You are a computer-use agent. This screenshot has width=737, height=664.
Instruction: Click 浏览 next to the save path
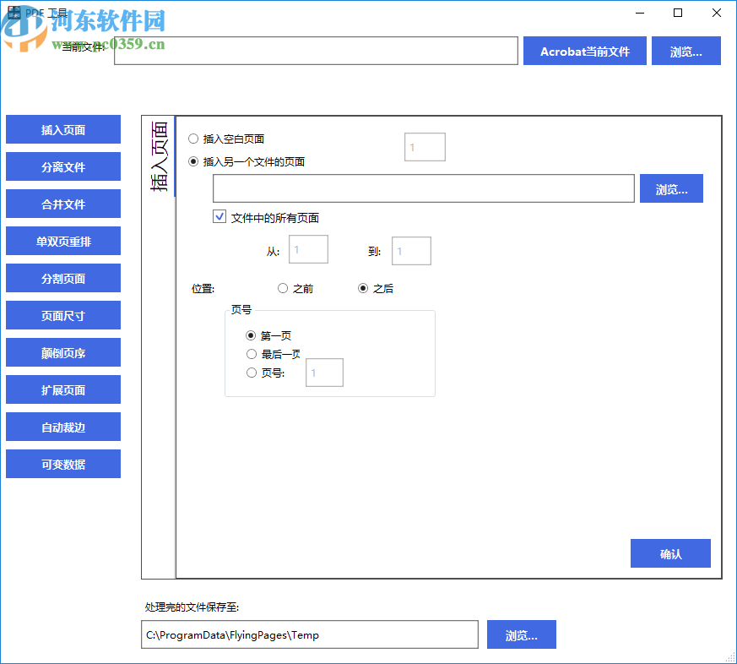pyautogui.click(x=521, y=634)
